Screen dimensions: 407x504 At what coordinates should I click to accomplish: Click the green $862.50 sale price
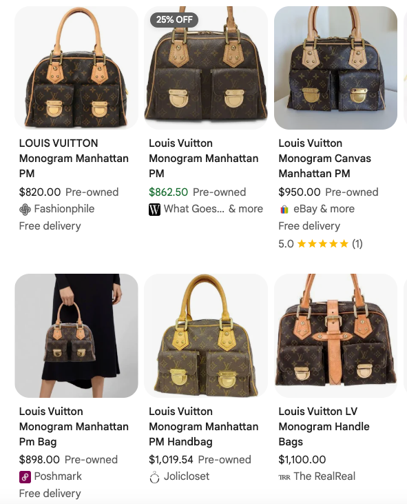(x=168, y=192)
